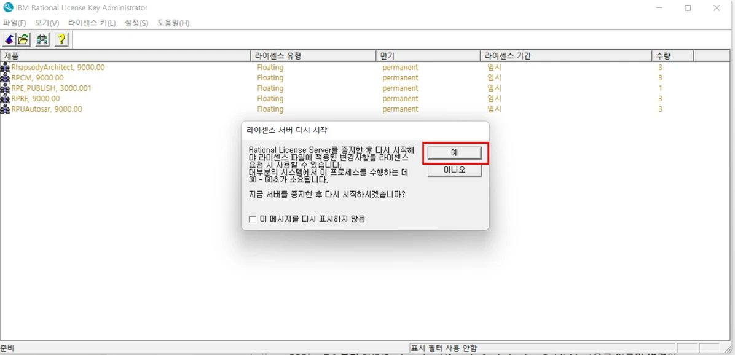The image size is (735, 355).
Task: Confirm restart with the 예 button
Action: (454, 153)
